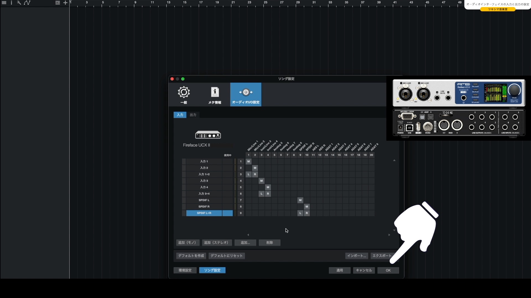This screenshot has width=531, height=298.
Task: Click the right scroll arrow below the channel matrix
Action: [x=389, y=235]
